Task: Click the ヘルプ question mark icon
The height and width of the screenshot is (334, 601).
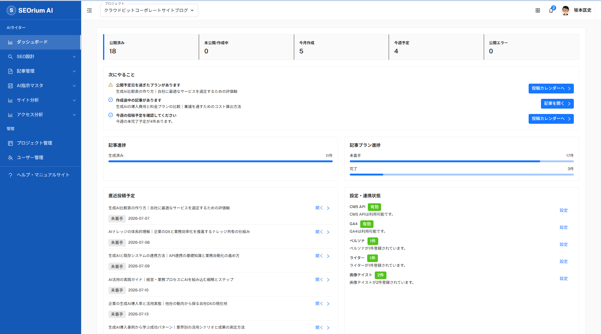Action: (10, 175)
